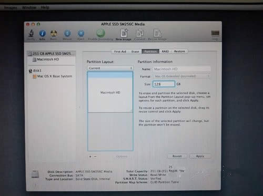
Task: Click the Mount toolbar icon
Action: (67, 33)
